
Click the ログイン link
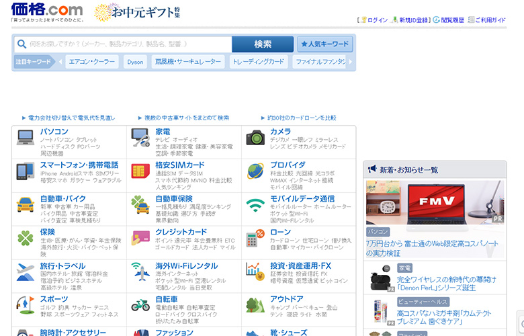click(378, 20)
